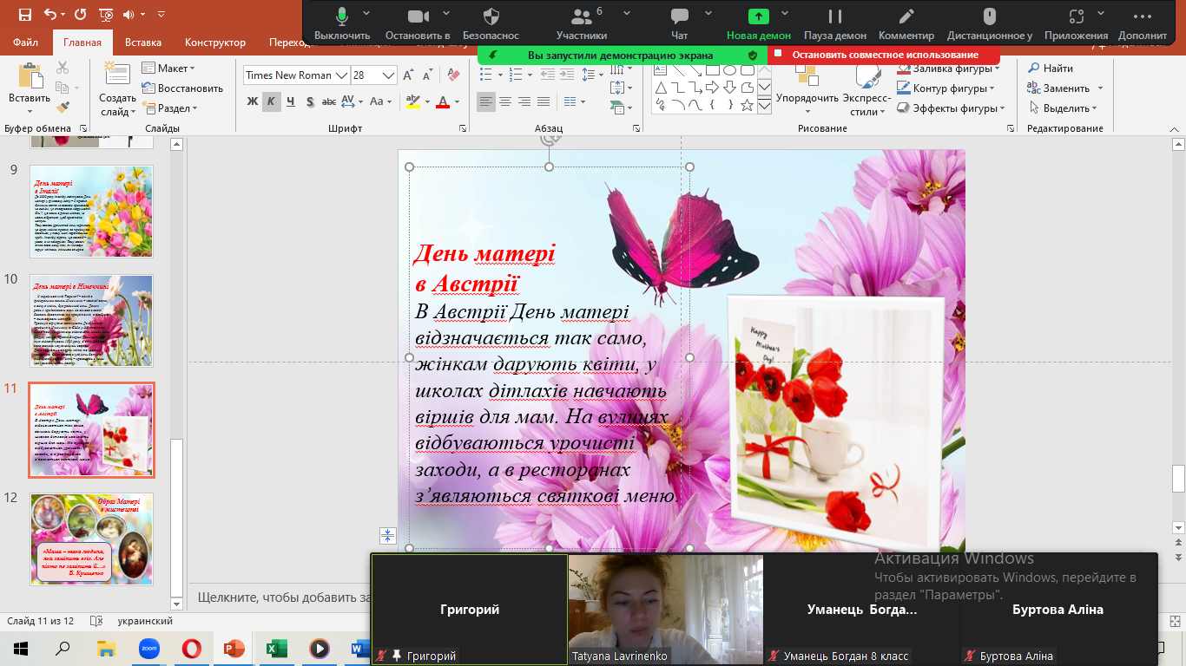The height and width of the screenshot is (666, 1186).
Task: Open the Заливка фигуры fill dropdown
Action: [948, 69]
